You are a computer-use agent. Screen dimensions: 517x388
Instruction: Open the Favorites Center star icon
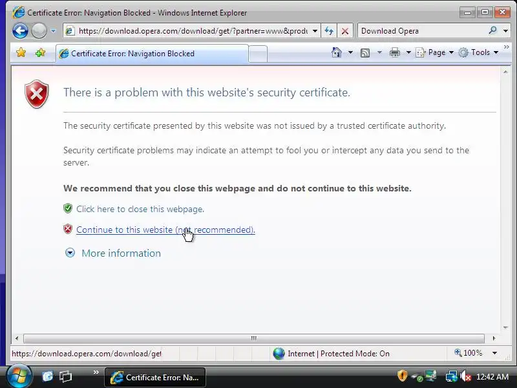click(x=21, y=52)
